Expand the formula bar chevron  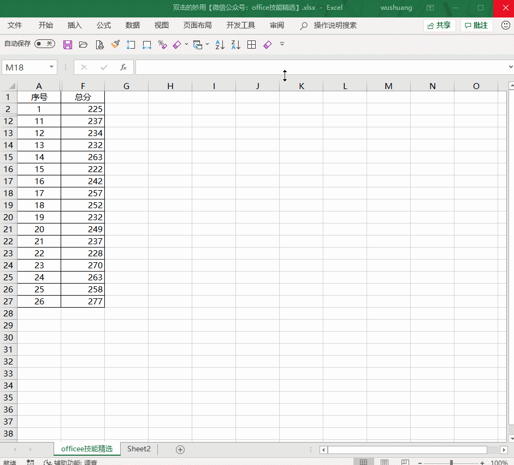coord(511,67)
